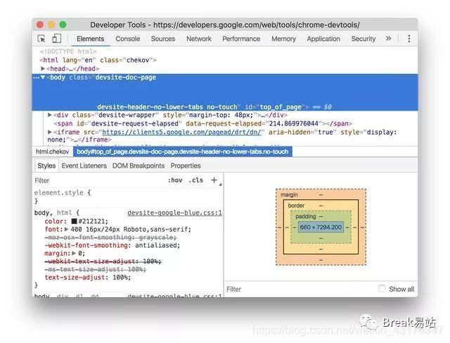Open the Event Listeners sub-tab
This screenshot has width=450, height=343.
pyautogui.click(x=84, y=166)
